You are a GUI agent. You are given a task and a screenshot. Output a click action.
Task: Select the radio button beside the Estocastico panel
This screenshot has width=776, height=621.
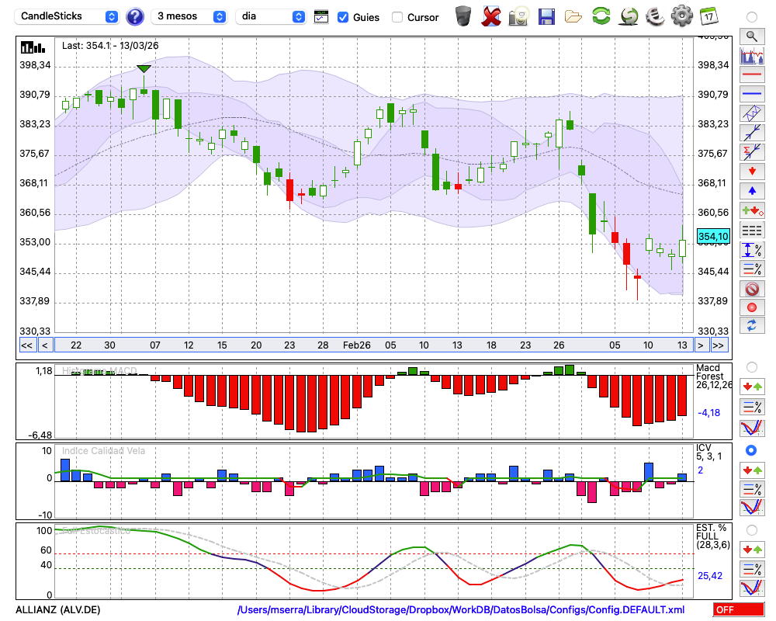pos(751,530)
